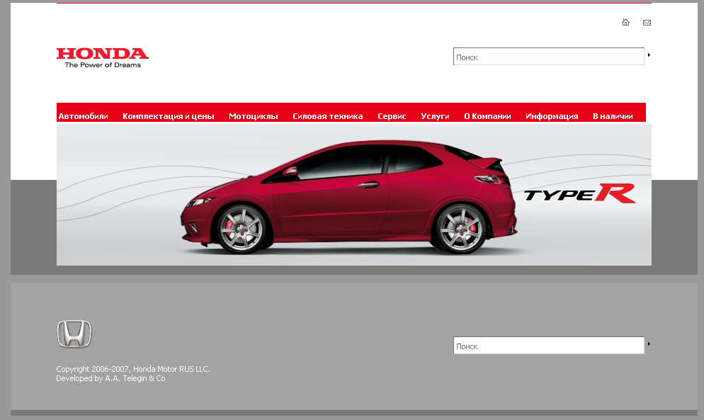Visit the О Компании page
704x420 pixels.
pyautogui.click(x=487, y=115)
